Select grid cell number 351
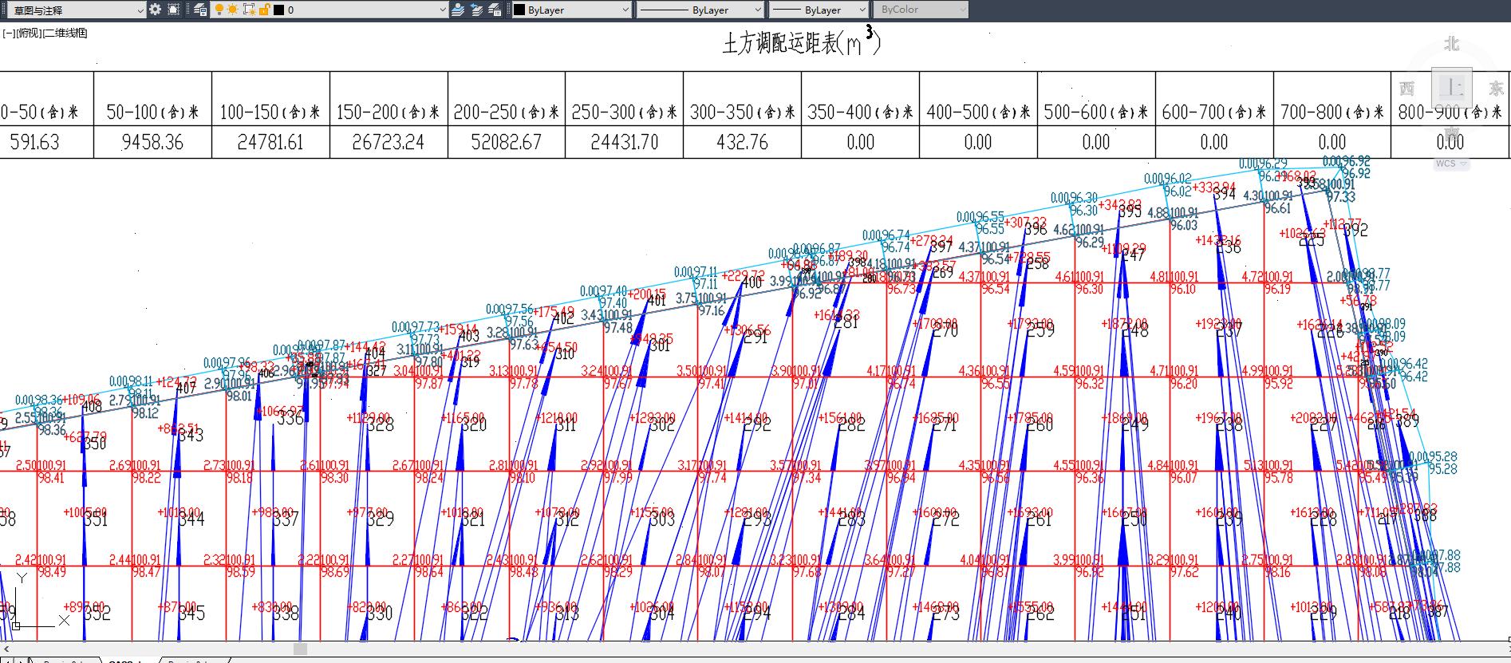Screen dimensions: 1511x663 click(95, 519)
